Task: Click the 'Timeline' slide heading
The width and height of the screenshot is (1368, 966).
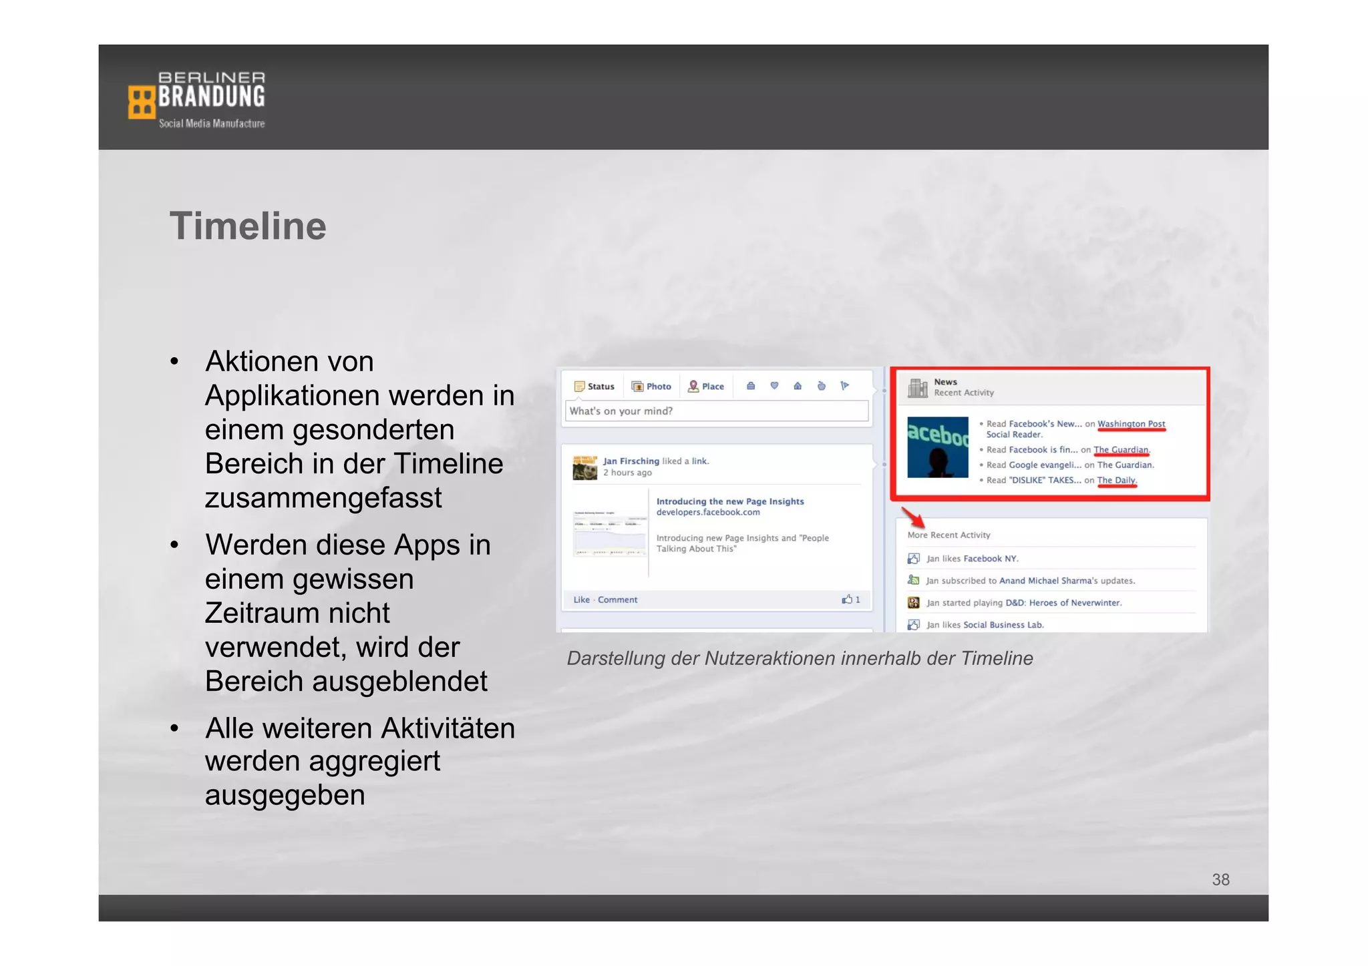Action: 248,226
